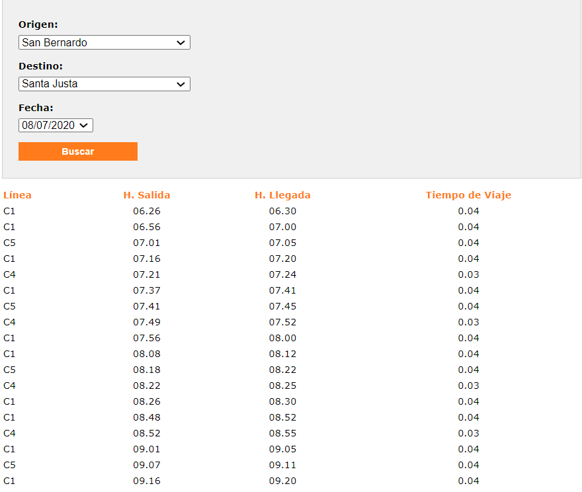Image resolution: width=582 pixels, height=492 pixels.
Task: Click the Origen field label
Action: (38, 24)
